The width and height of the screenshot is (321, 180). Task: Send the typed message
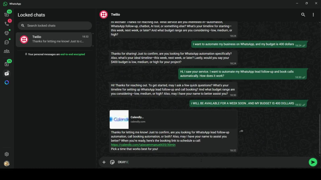(313, 162)
